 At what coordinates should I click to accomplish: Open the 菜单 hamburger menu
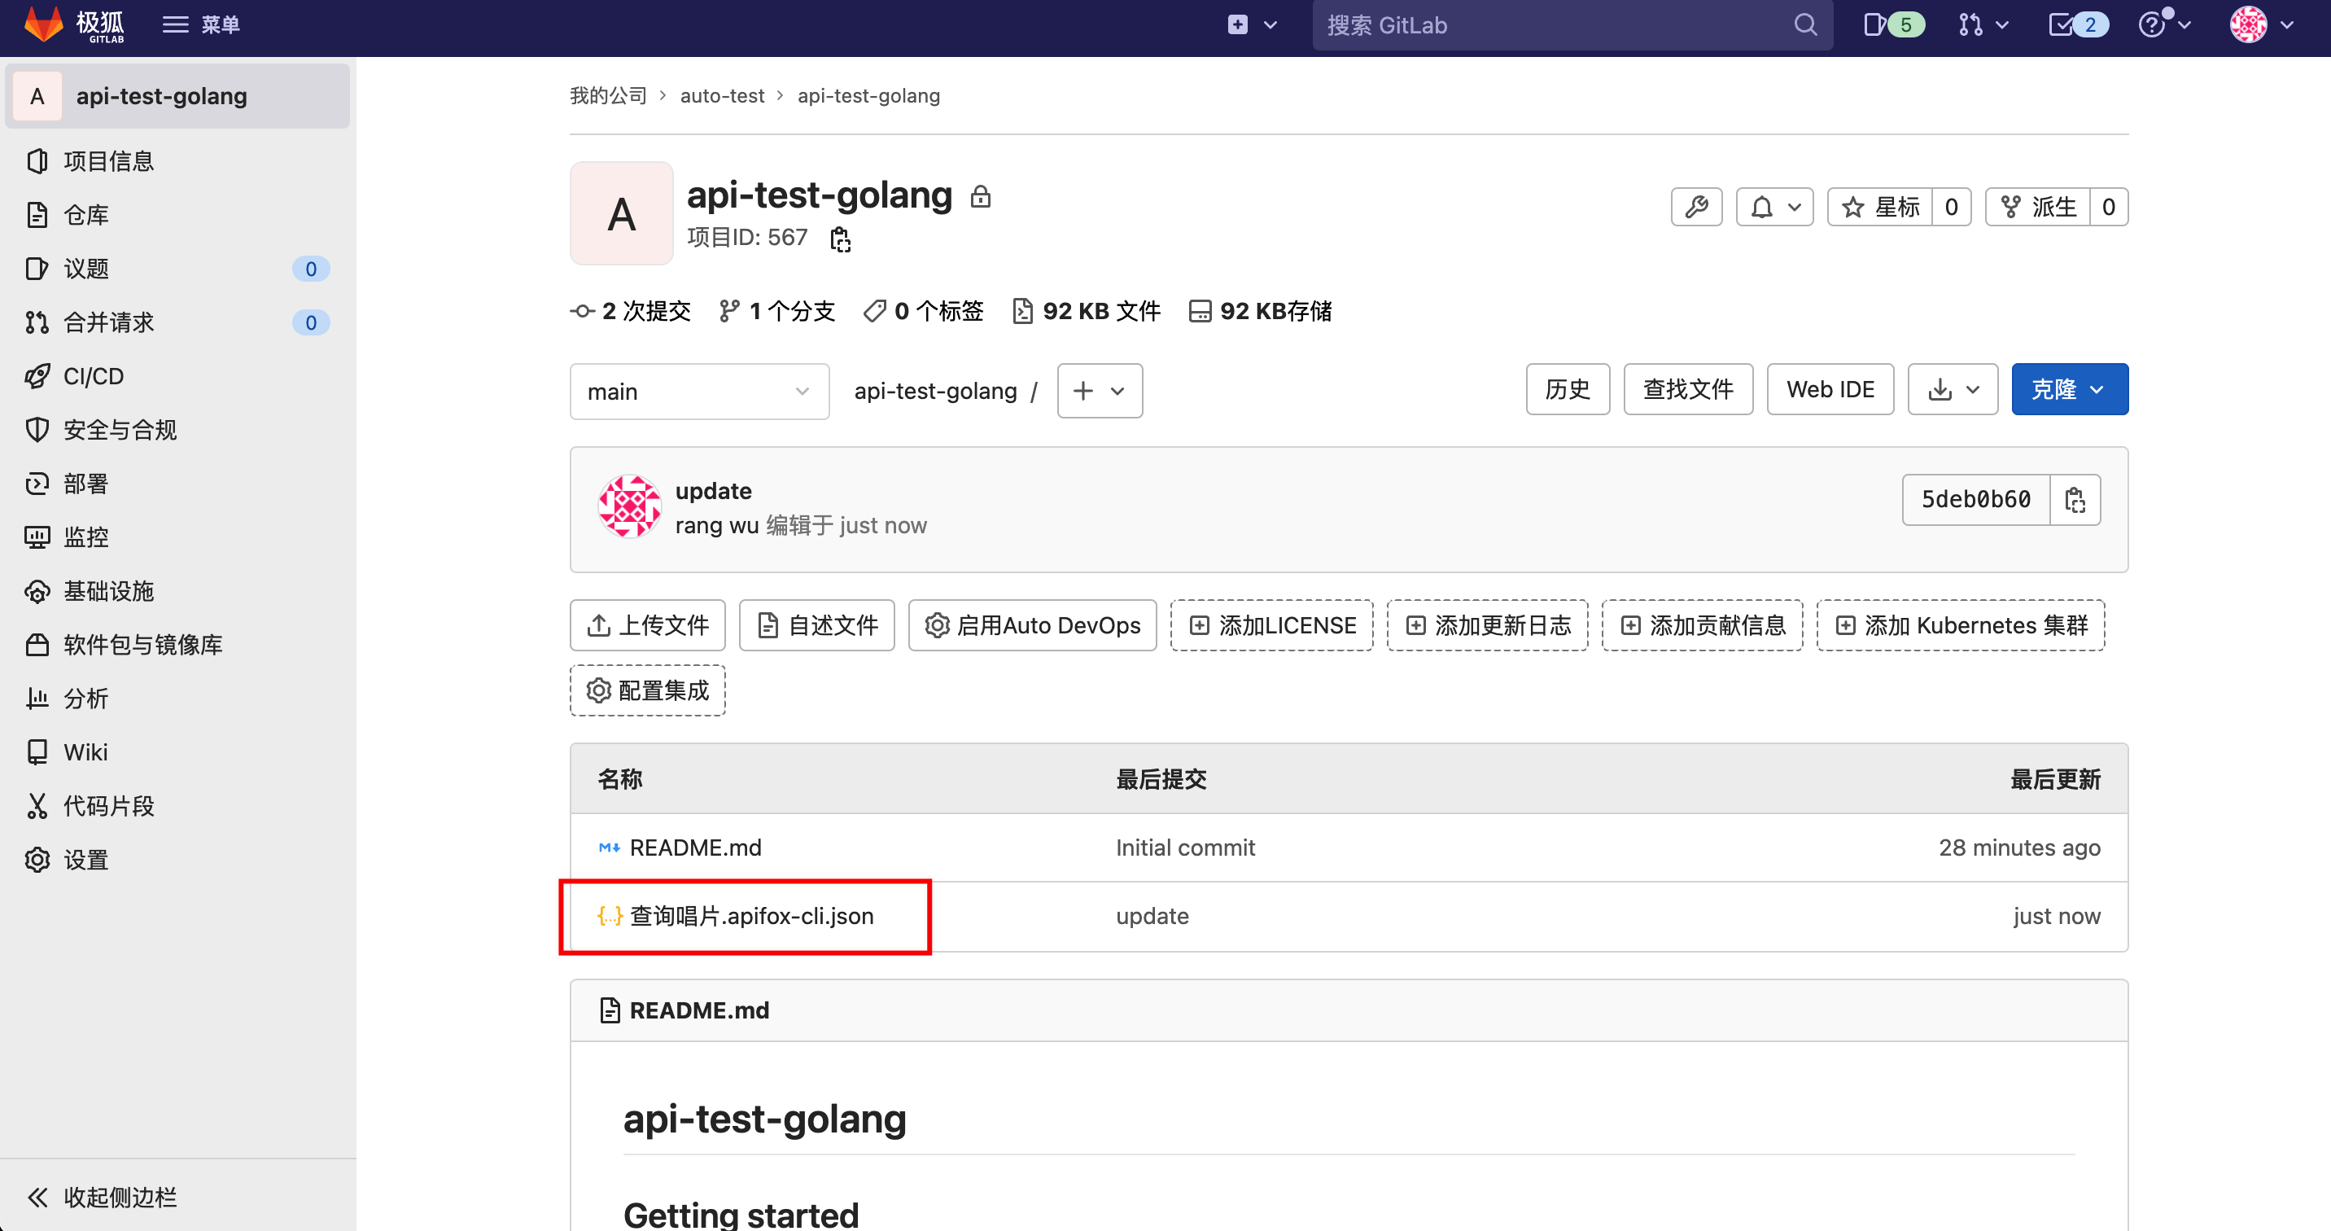point(201,24)
